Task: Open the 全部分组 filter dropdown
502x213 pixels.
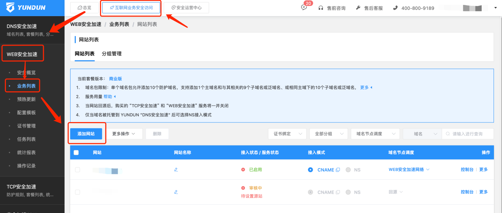Action: [x=329, y=134]
